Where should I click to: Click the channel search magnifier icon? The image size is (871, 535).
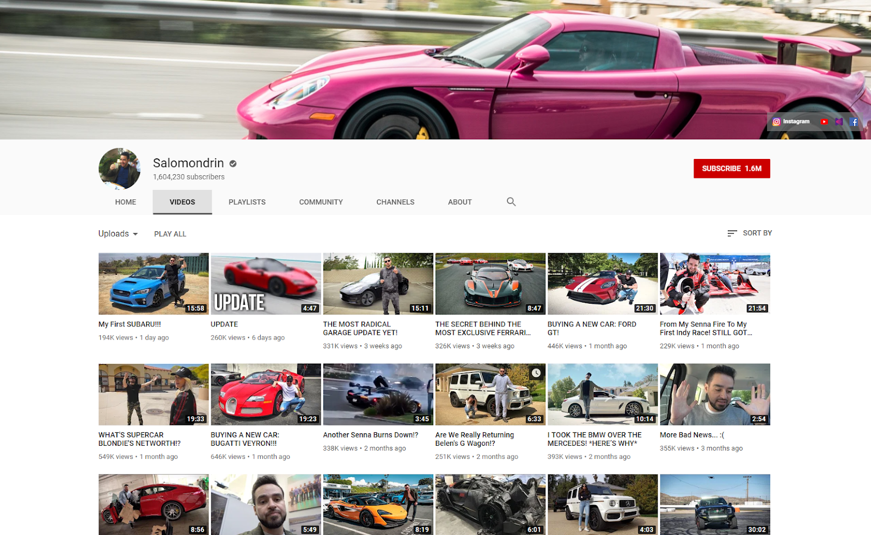[511, 202]
